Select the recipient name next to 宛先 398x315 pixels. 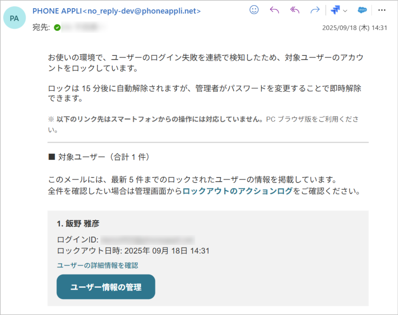81,27
